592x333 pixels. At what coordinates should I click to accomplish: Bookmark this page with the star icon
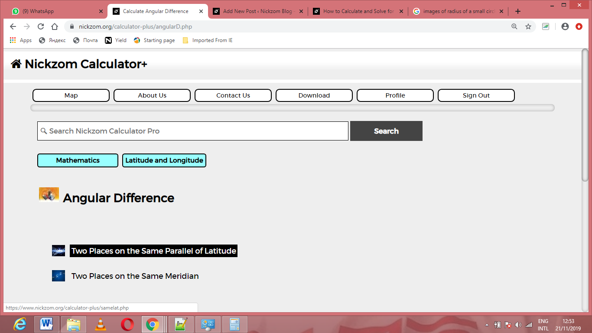coord(528,26)
